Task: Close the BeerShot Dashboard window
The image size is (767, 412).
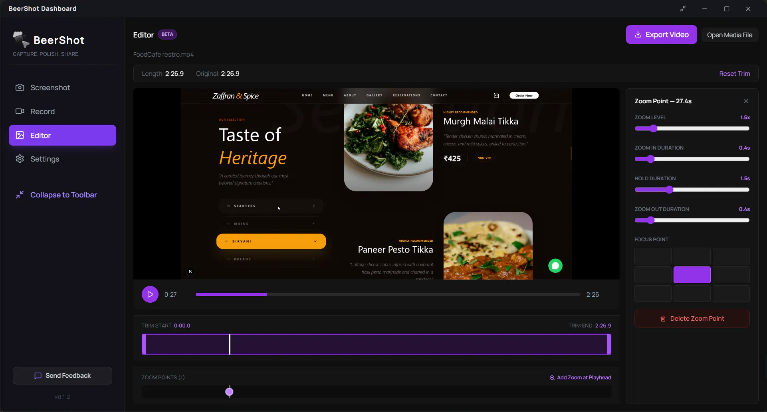Action: (x=748, y=9)
